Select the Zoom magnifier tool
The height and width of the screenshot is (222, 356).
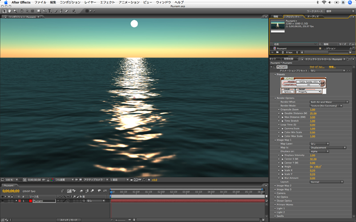pyautogui.click(x=15, y=11)
